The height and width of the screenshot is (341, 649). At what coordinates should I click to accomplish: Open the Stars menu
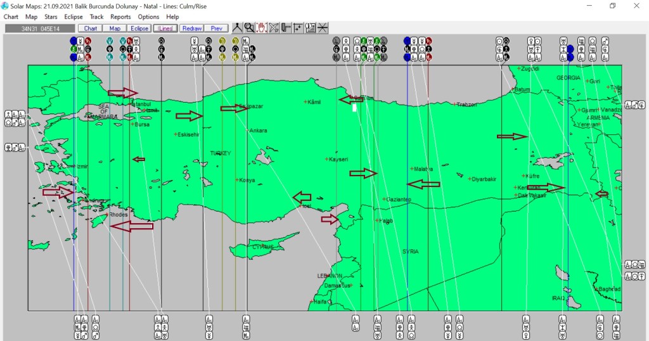click(51, 16)
